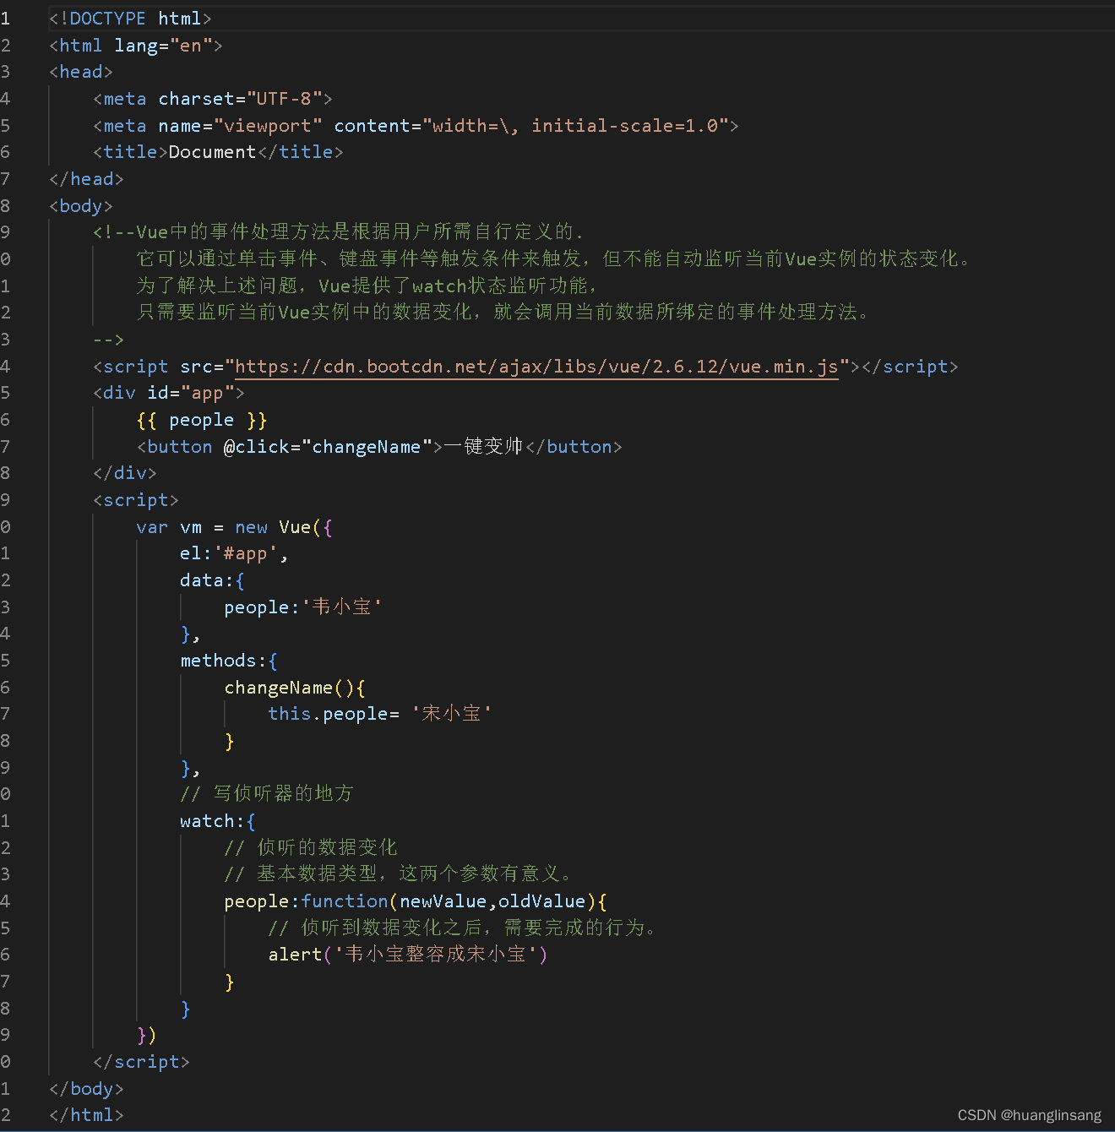
Task: Click the 'data:{' property line
Action: click(x=212, y=580)
